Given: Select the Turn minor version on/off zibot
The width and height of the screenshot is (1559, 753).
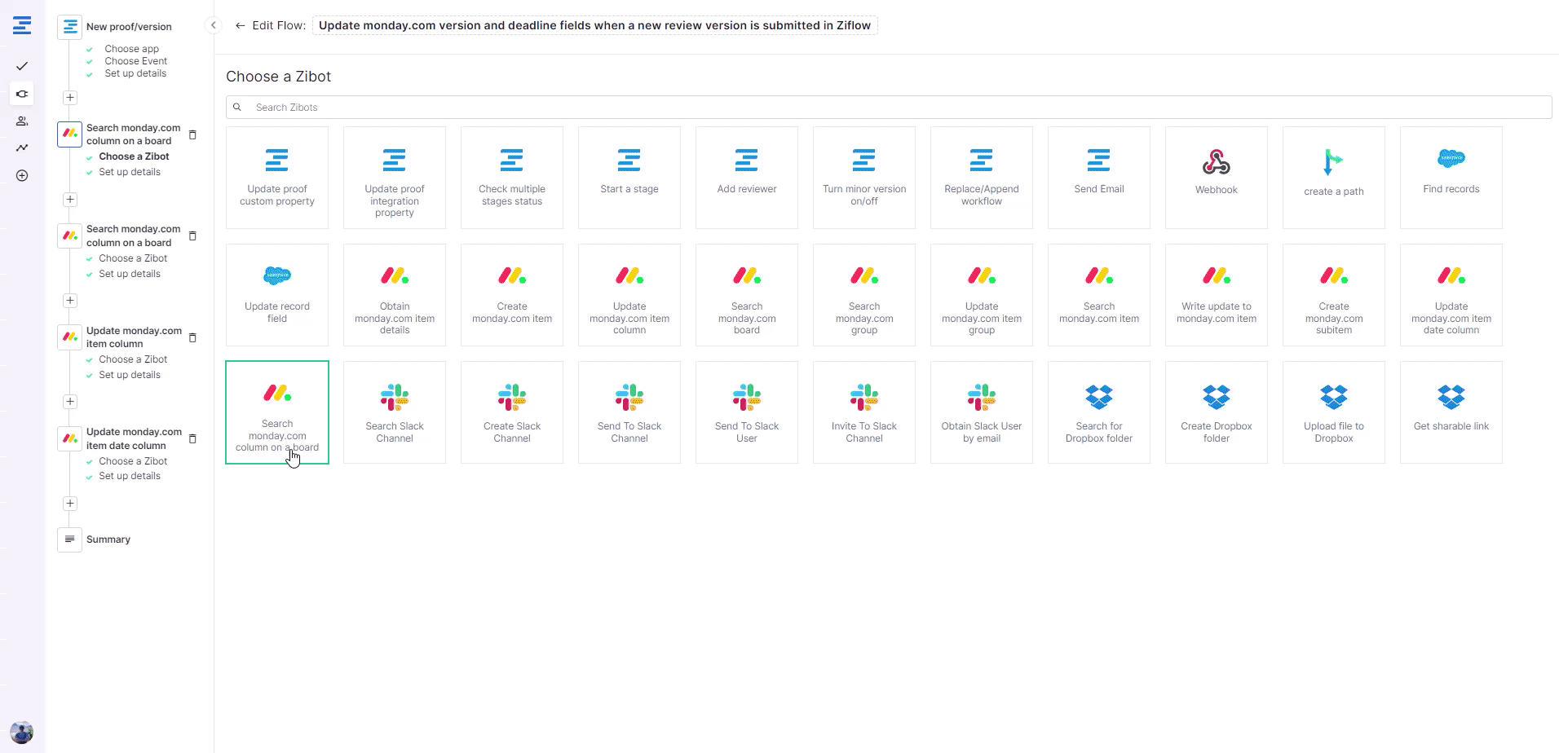Looking at the screenshot, I should [x=863, y=177].
